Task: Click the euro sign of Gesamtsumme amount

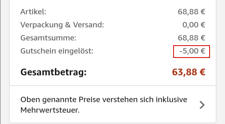Action: pyautogui.click(x=203, y=38)
